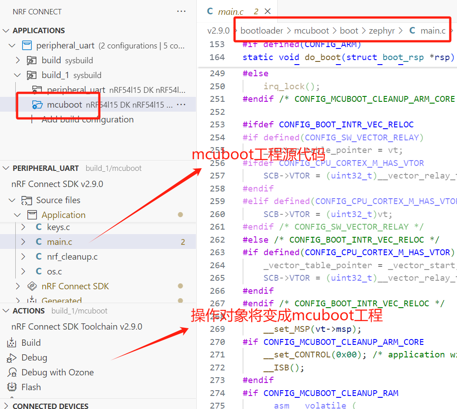The image size is (457, 409).
Task: Run the Build action
Action: pos(31,343)
